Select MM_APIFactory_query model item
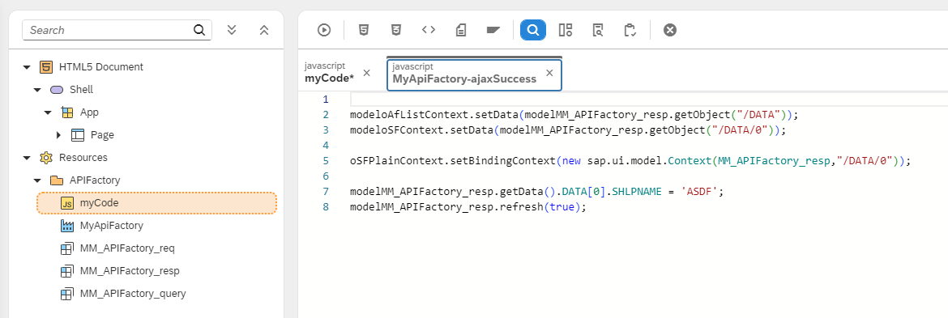 (133, 293)
